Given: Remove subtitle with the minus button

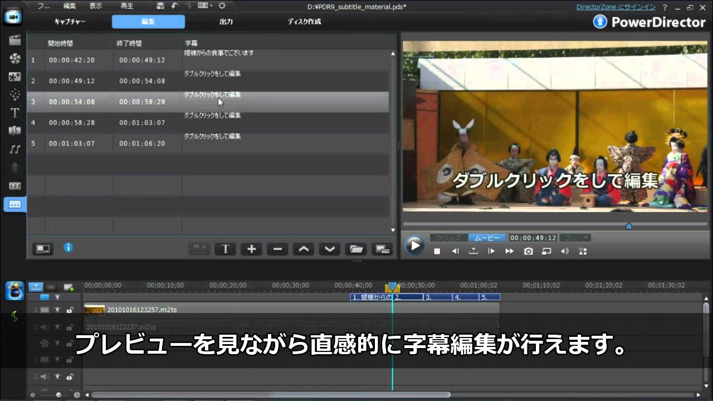Looking at the screenshot, I should pos(277,249).
